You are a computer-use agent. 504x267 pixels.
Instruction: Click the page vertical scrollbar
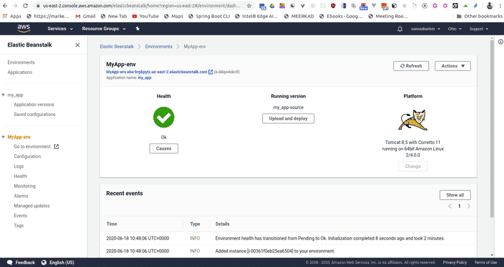(x=492, y=129)
